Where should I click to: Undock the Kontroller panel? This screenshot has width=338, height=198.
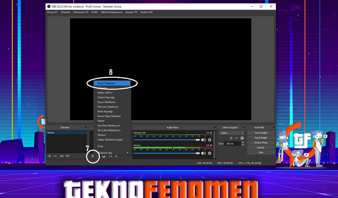point(274,127)
